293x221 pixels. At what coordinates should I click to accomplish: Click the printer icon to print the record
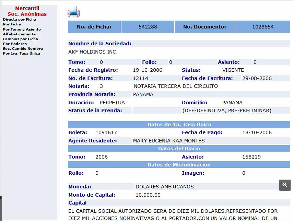coord(73,12)
